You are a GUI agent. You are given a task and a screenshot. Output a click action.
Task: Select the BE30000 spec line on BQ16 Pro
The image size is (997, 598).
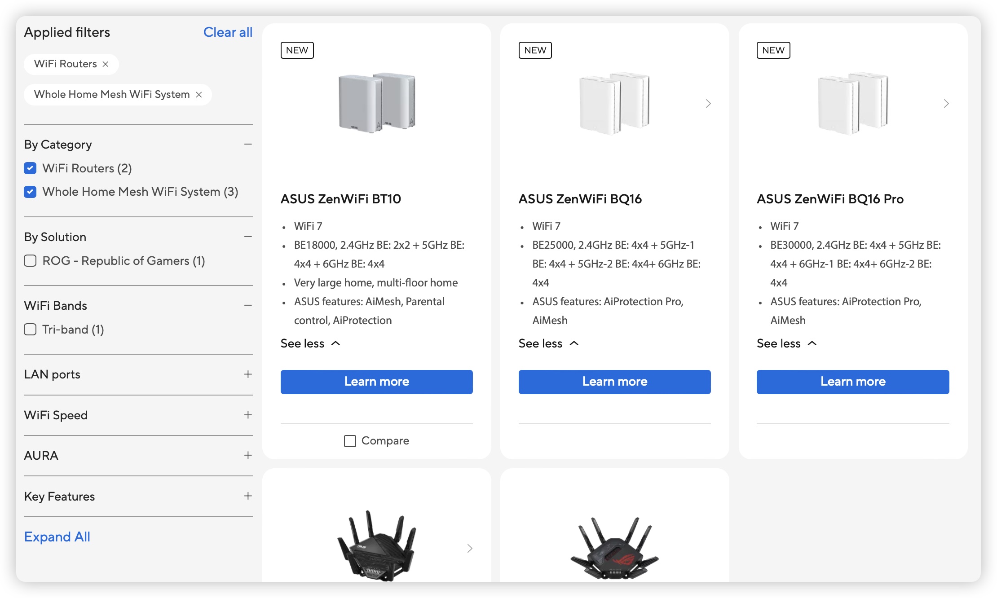856,264
